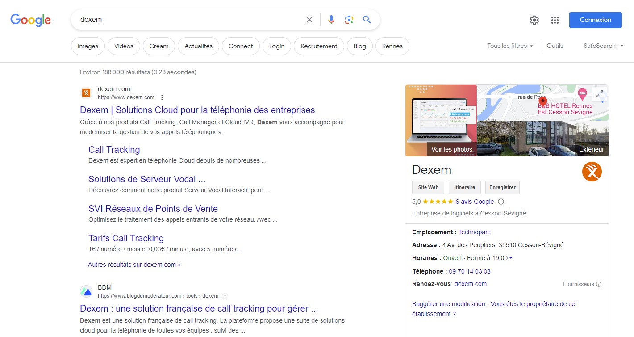Select the Images filter chip
Viewport: 634px width, 337px height.
[88, 46]
